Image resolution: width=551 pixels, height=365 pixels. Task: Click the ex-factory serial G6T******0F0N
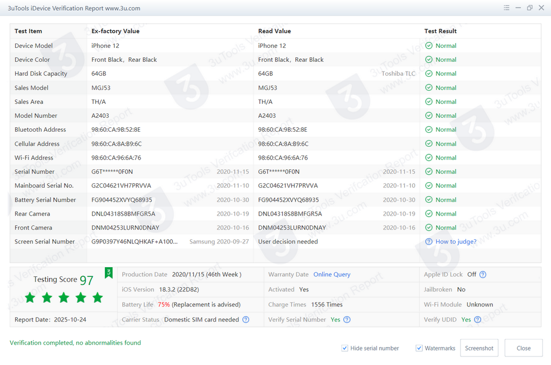coord(112,171)
